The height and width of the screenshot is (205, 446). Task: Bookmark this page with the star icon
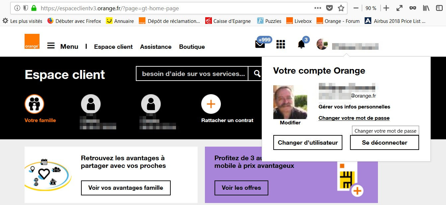(x=341, y=8)
